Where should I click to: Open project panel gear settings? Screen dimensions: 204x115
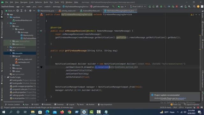coord(30,11)
